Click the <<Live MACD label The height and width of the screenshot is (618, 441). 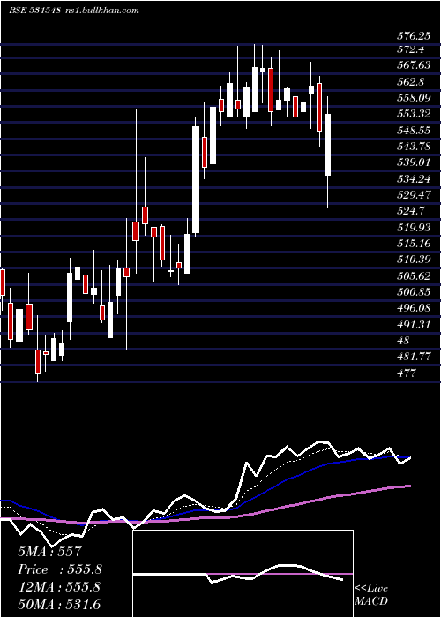(x=371, y=594)
